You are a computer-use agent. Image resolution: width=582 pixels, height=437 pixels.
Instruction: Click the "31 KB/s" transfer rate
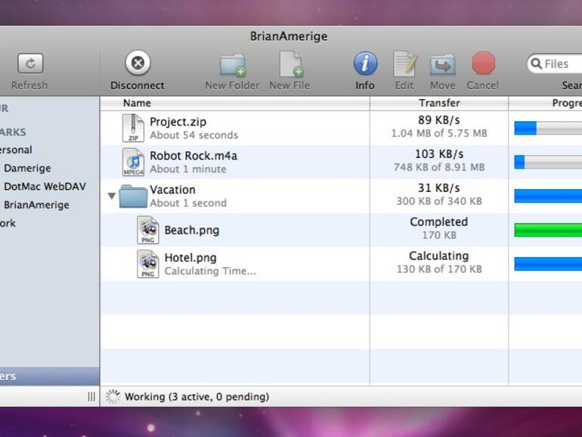[438, 188]
